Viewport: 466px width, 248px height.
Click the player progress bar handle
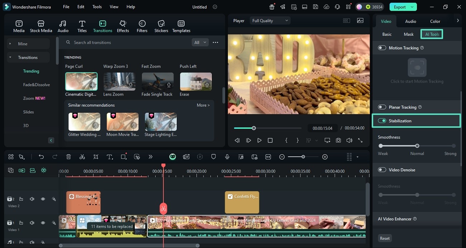(x=254, y=128)
